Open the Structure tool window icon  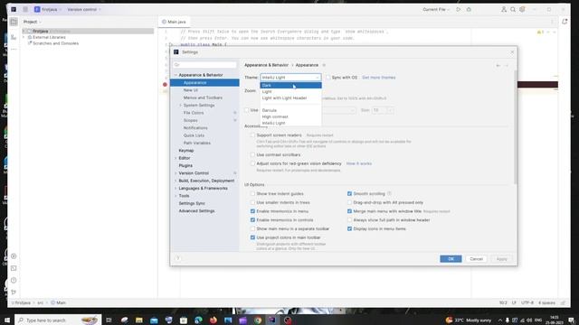(x=14, y=37)
